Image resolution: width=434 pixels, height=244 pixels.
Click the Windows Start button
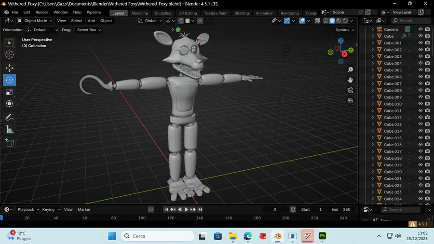[x=112, y=236]
